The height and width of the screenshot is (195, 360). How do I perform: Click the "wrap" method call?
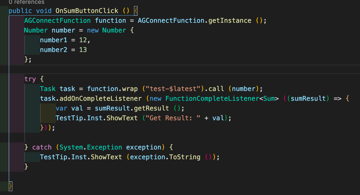click(130, 89)
